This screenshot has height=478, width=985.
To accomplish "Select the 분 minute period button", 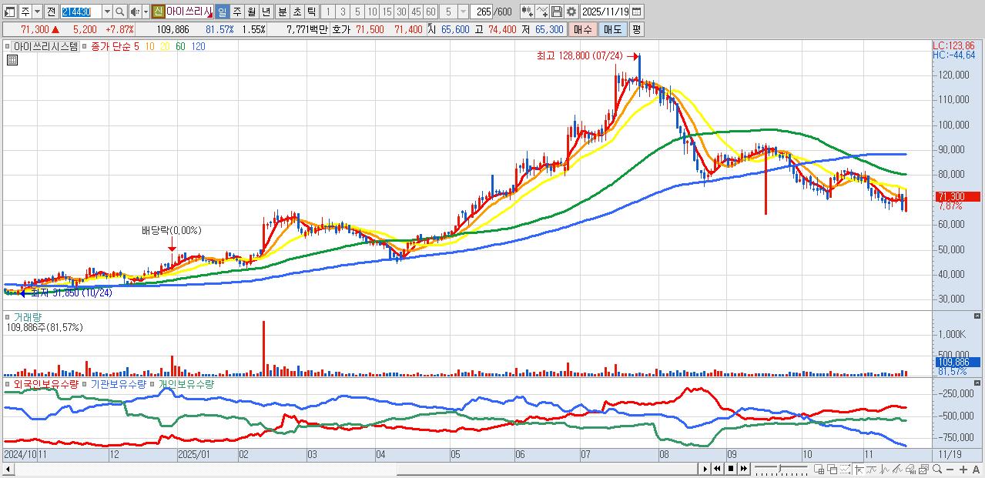I will (282, 12).
